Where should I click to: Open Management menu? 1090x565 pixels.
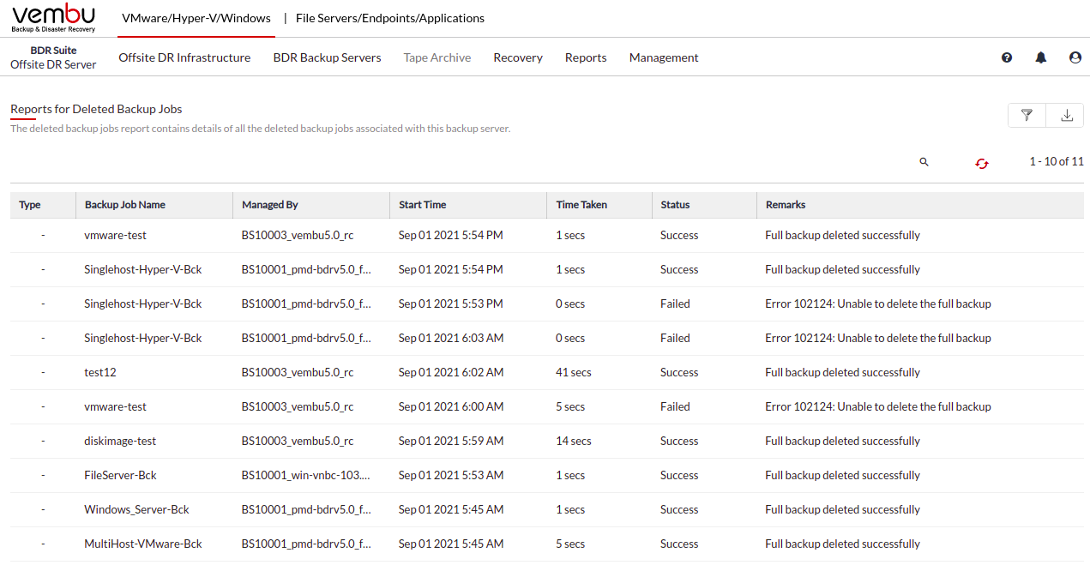pos(664,57)
